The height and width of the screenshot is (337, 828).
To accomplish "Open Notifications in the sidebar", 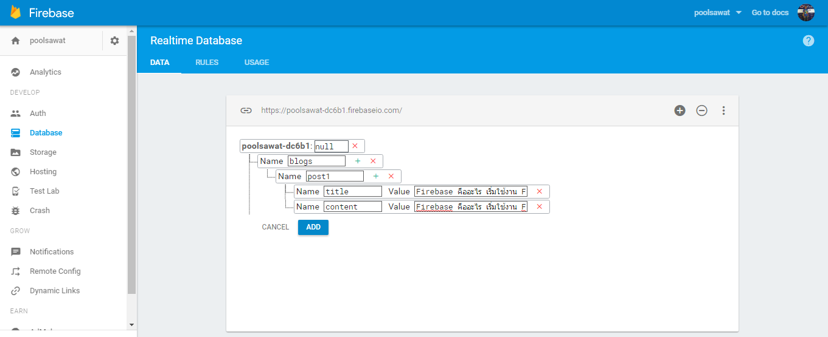I will (52, 252).
